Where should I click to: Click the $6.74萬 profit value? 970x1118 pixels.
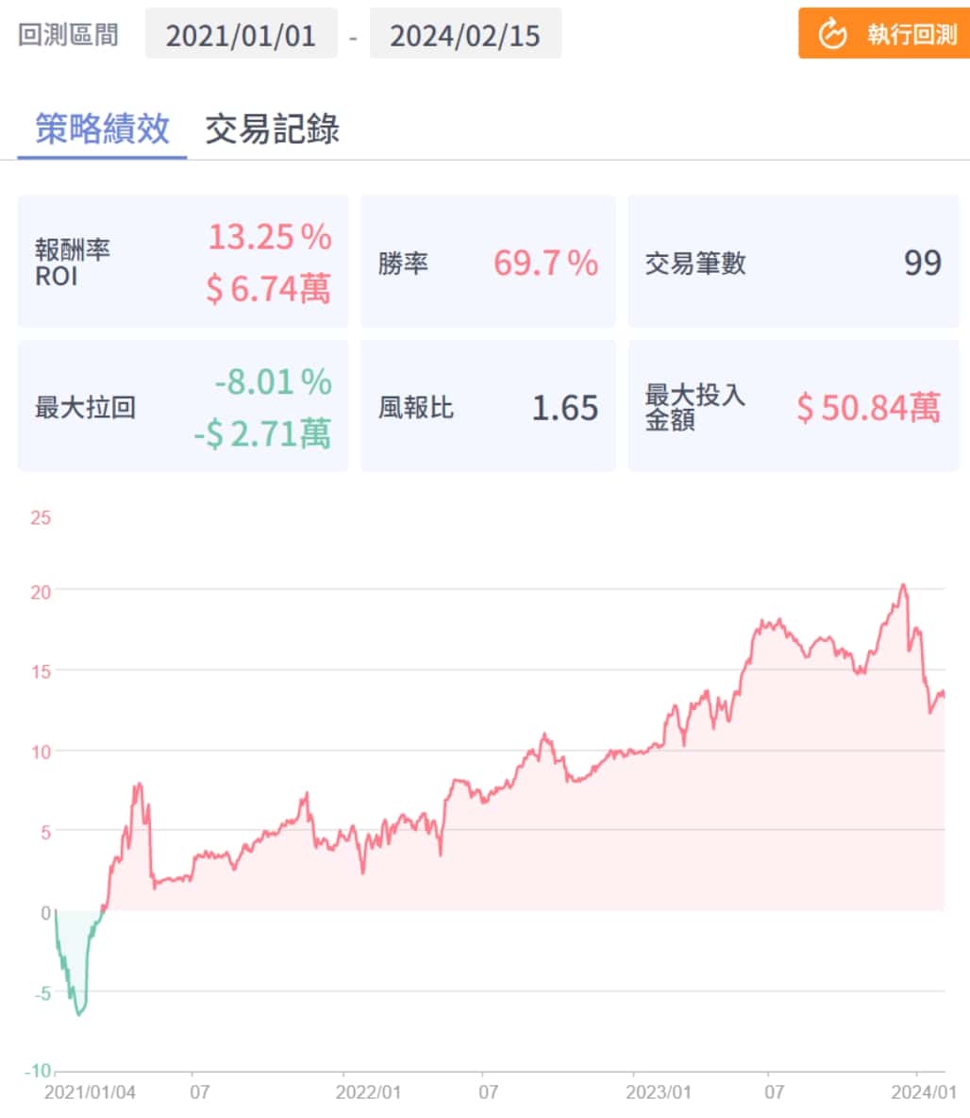point(269,289)
